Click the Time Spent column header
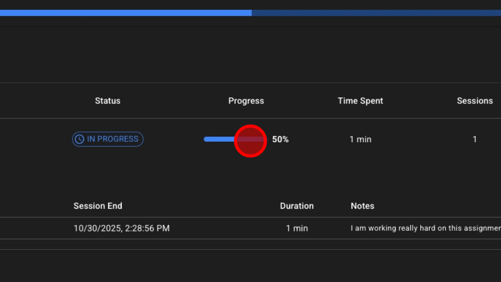501x282 pixels. (x=360, y=101)
